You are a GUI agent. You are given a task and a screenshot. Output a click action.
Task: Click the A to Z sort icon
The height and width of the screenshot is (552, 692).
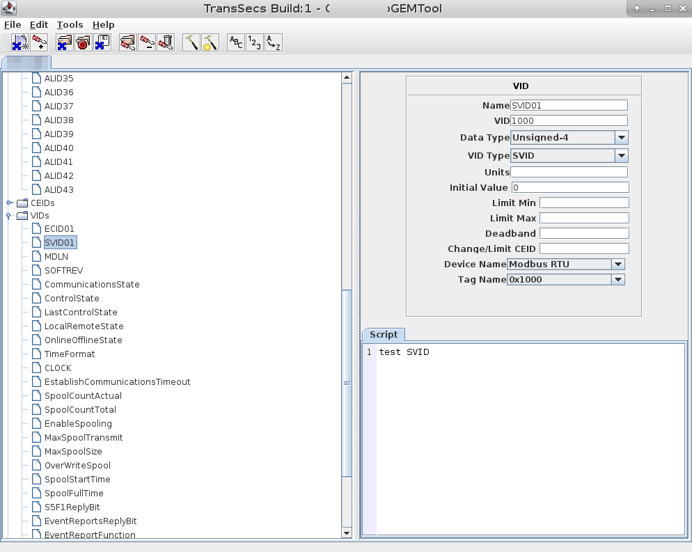[x=274, y=42]
